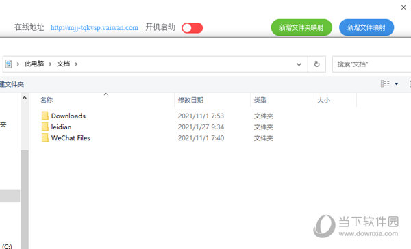Expand the chevron after 此电脑
Viewport: 411px width, 249px height.
click(50, 64)
